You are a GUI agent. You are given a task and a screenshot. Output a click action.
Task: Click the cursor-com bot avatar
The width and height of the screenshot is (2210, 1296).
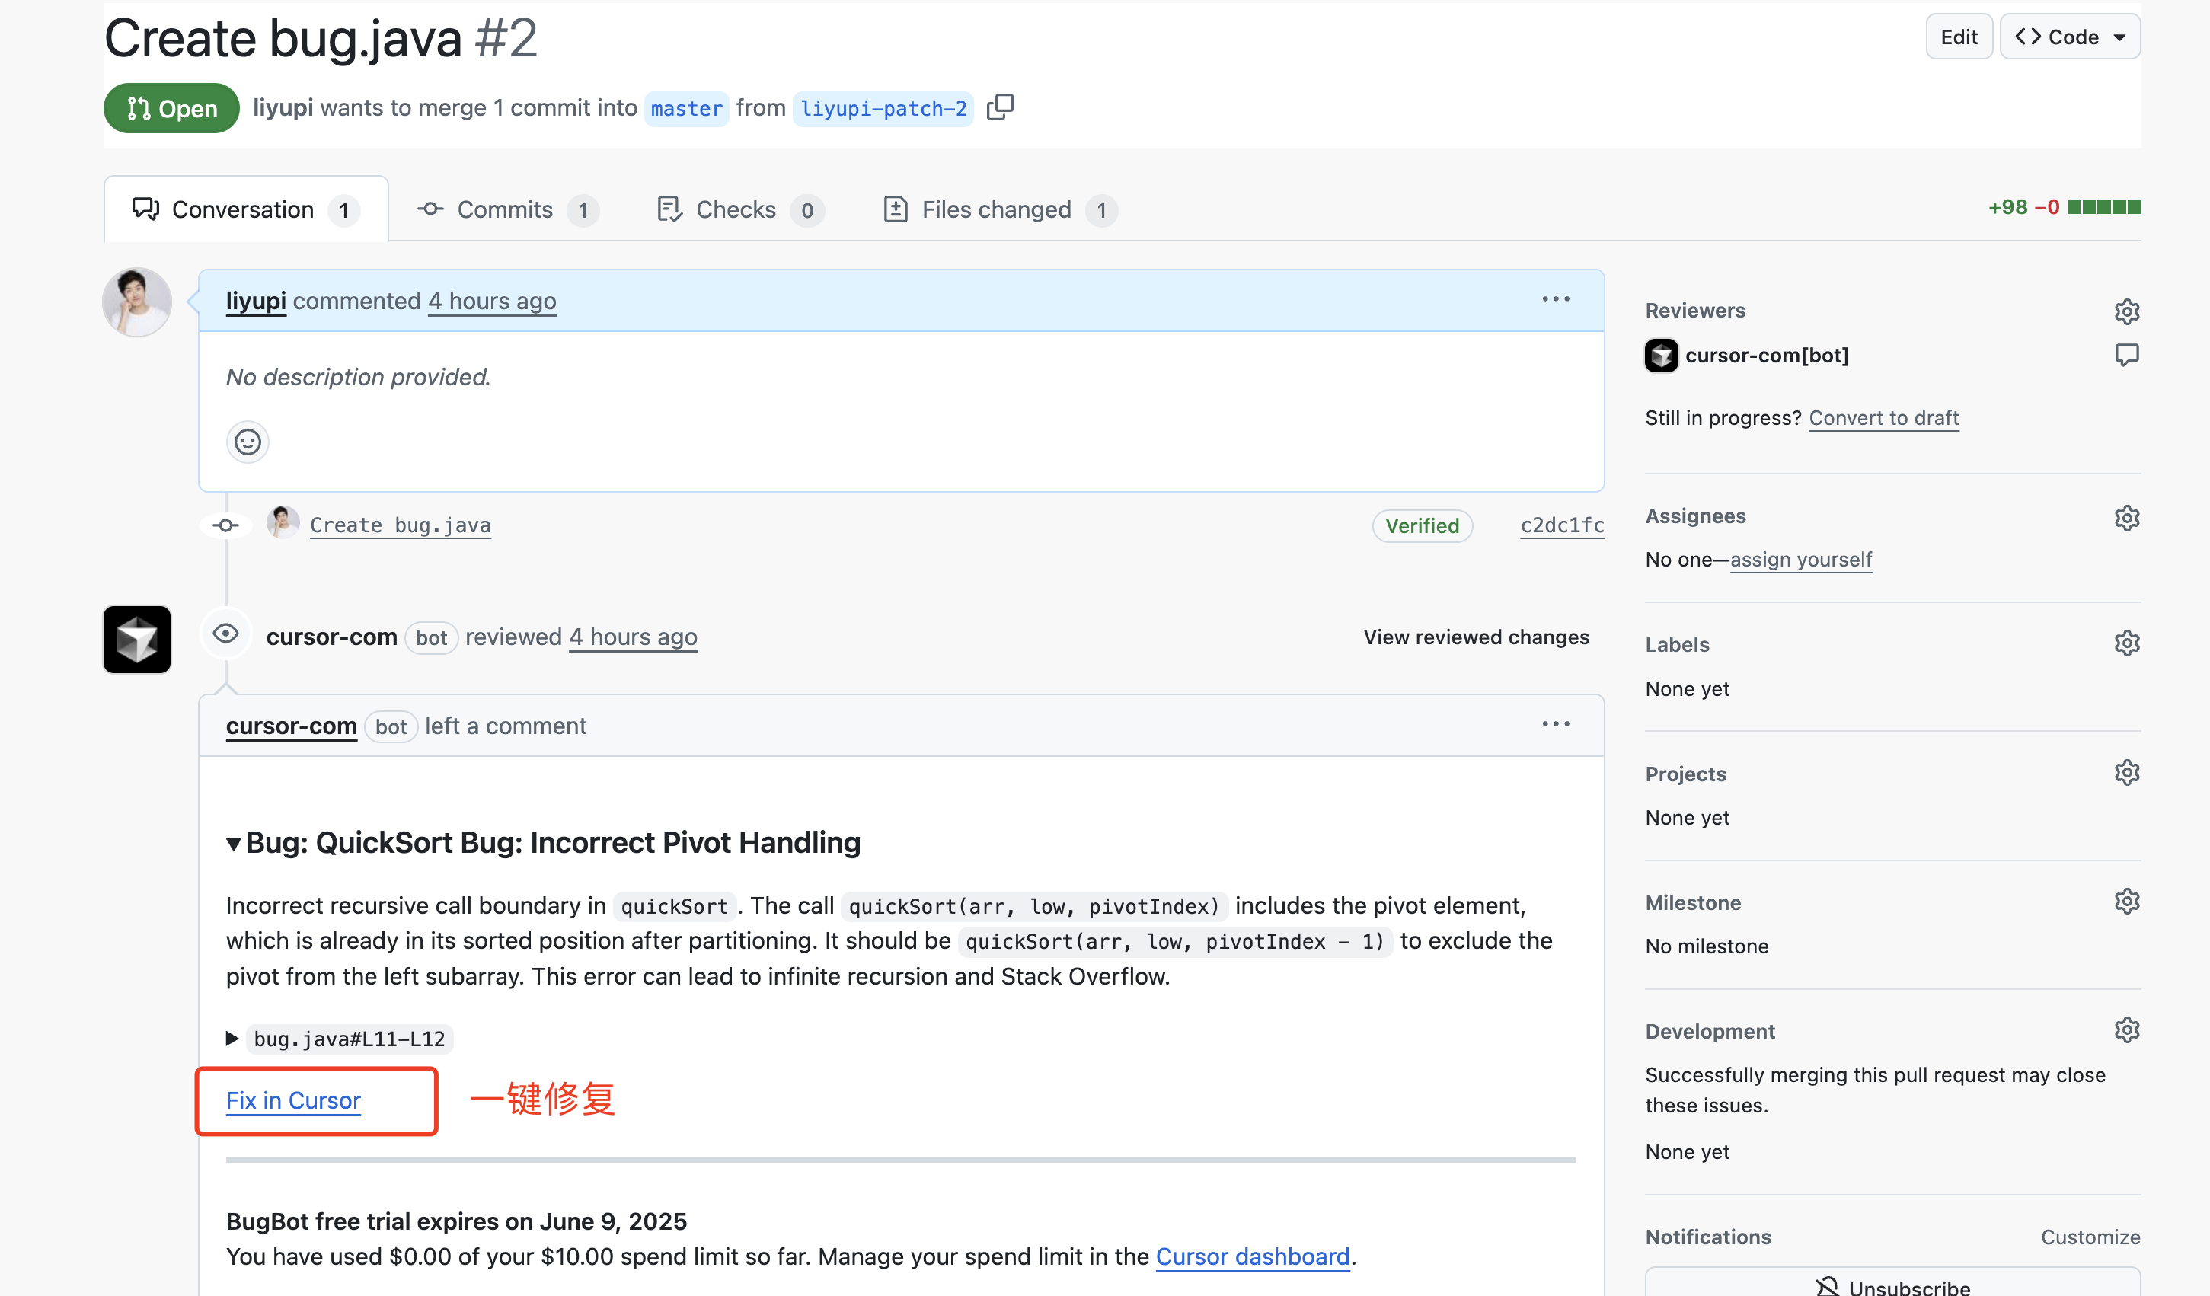click(x=137, y=639)
